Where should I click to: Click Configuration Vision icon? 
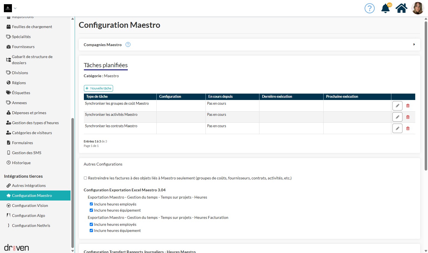(9, 206)
